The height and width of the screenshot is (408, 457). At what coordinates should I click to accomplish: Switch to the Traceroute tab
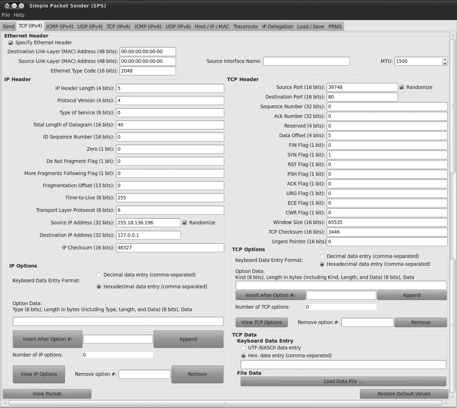[246, 26]
